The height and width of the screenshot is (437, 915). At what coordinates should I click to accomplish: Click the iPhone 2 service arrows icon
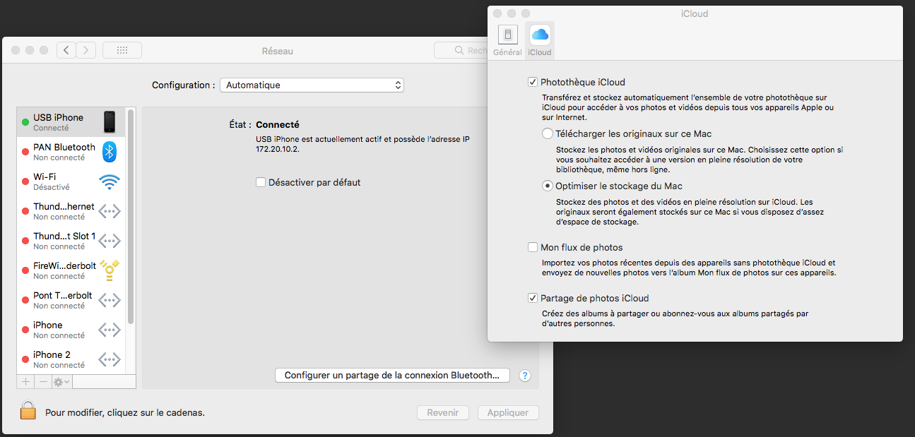110,359
